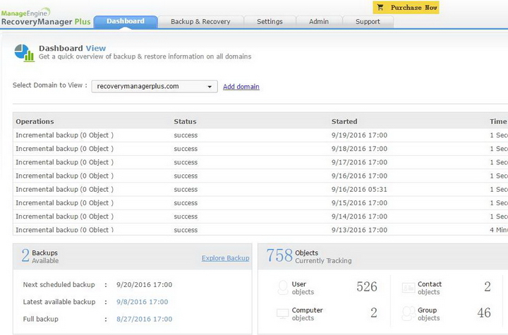Click the Dashboard View pie chart icon
508x335 pixels.
[25, 53]
